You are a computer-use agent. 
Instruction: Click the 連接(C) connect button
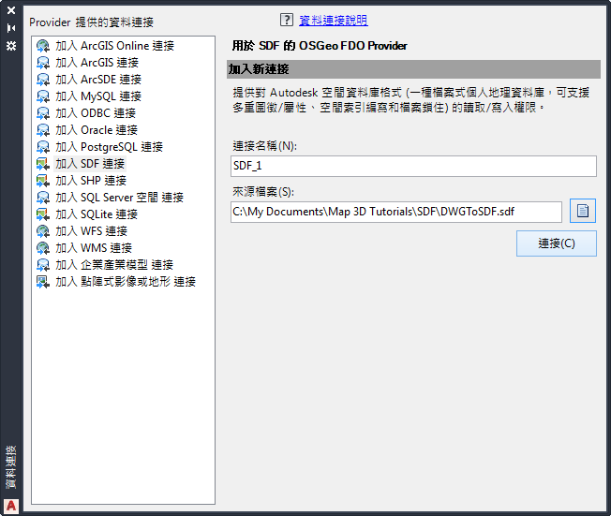556,243
